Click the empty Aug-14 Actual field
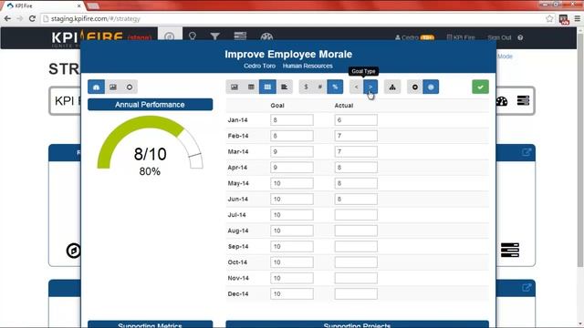Viewport: 584px width, 328px height. pos(356,231)
